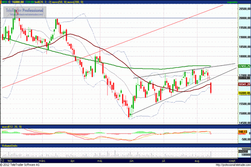Click the 18500,00 price axis label
This screenshot has height=167, width=251.
point(244,47)
